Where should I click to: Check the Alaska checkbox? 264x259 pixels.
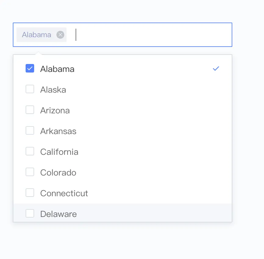(30, 89)
